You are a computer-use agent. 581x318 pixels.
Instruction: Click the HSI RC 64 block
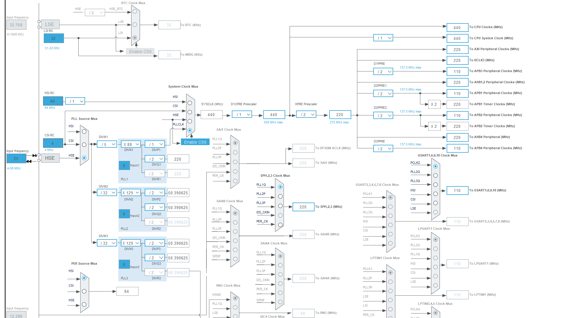click(53, 101)
